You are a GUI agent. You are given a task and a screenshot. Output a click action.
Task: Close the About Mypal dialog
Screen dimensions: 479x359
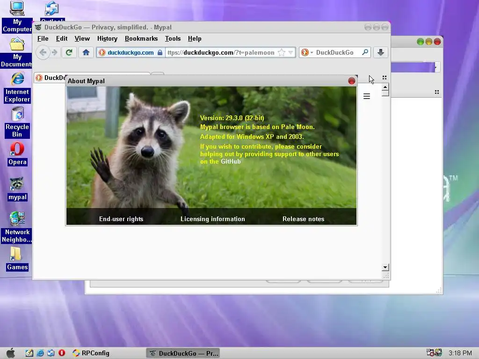click(x=352, y=81)
